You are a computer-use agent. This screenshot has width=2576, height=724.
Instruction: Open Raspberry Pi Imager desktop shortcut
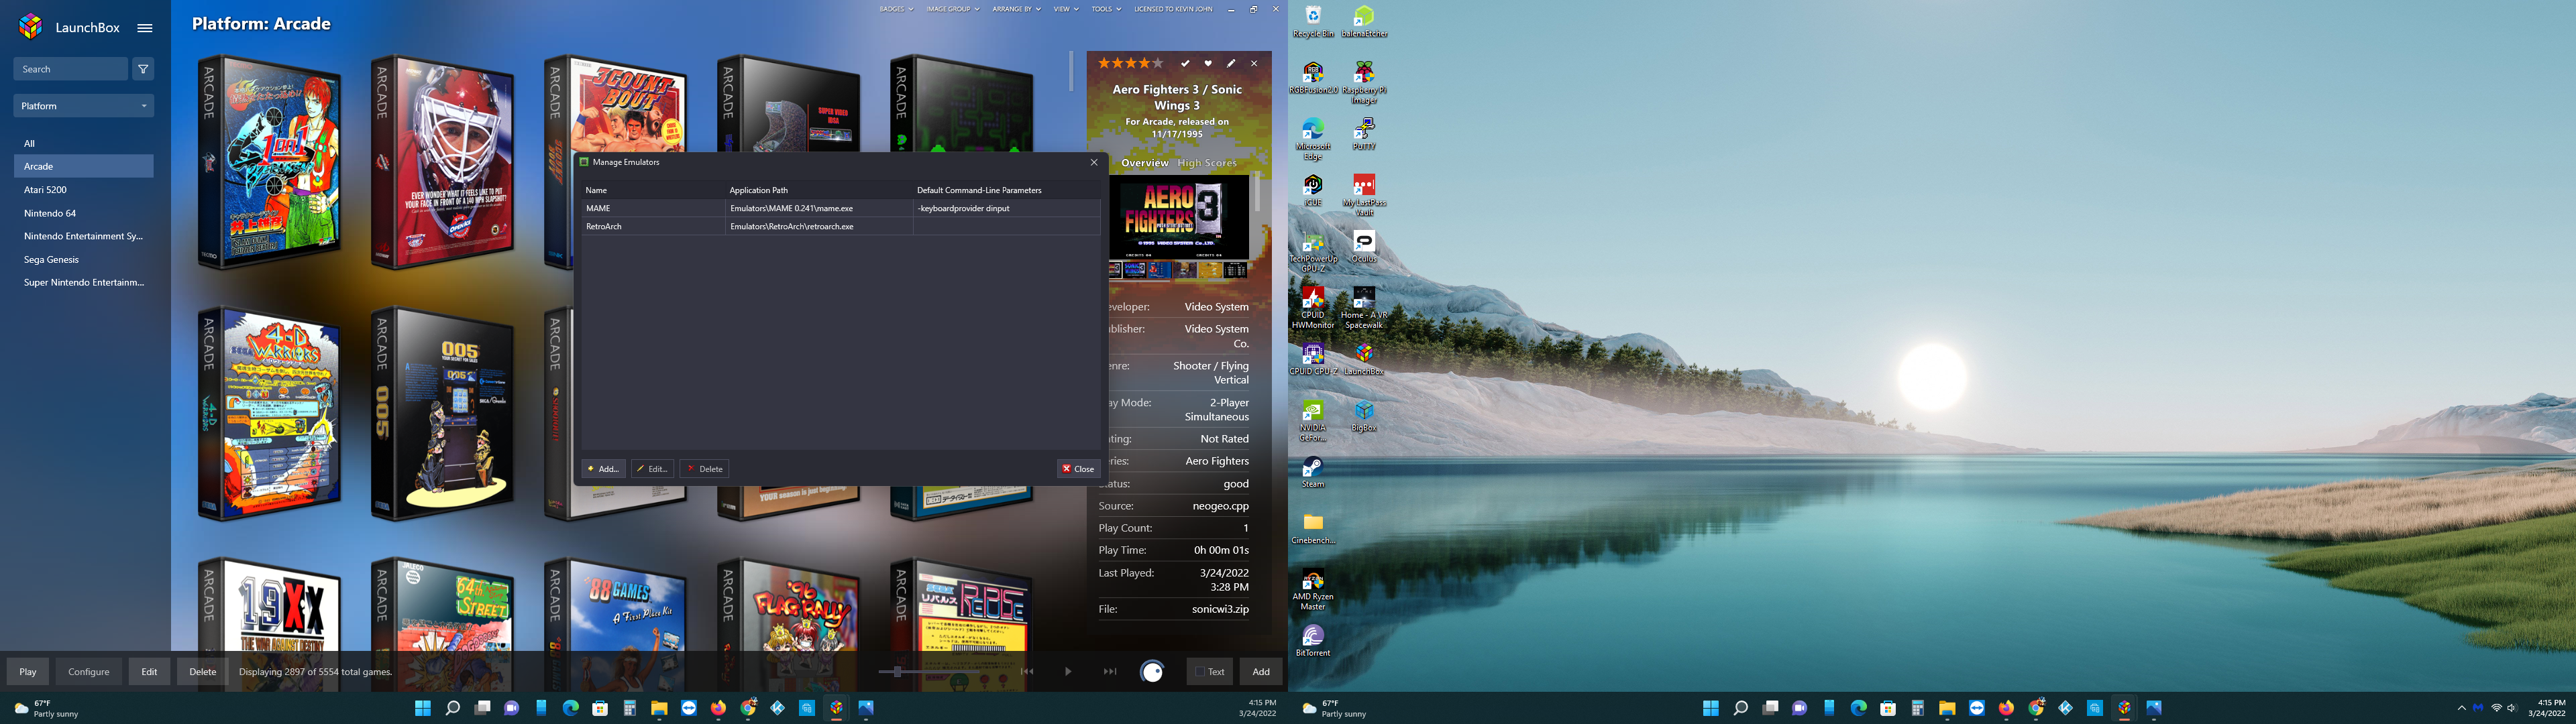click(x=1364, y=82)
